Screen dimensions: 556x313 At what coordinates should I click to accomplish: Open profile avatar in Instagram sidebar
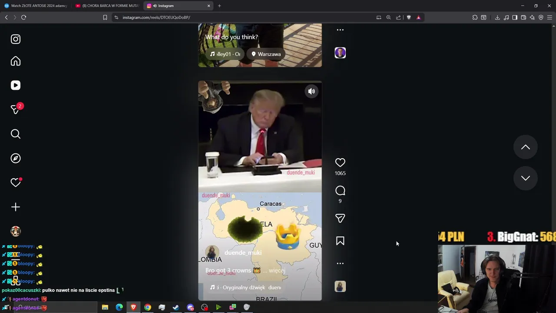(16, 231)
